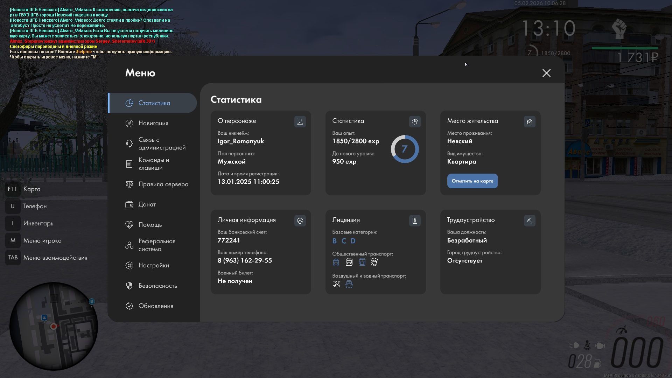Image resolution: width=672 pixels, height=378 pixels.
Task: Click the first bus transport license icon
Action: [x=336, y=262]
